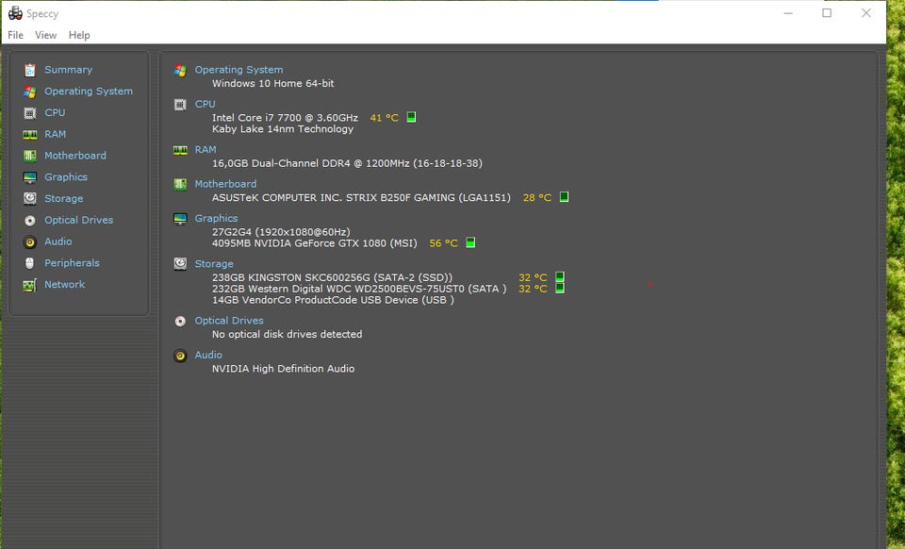Click the Graphics monitor icon in sidebar

[x=30, y=177]
